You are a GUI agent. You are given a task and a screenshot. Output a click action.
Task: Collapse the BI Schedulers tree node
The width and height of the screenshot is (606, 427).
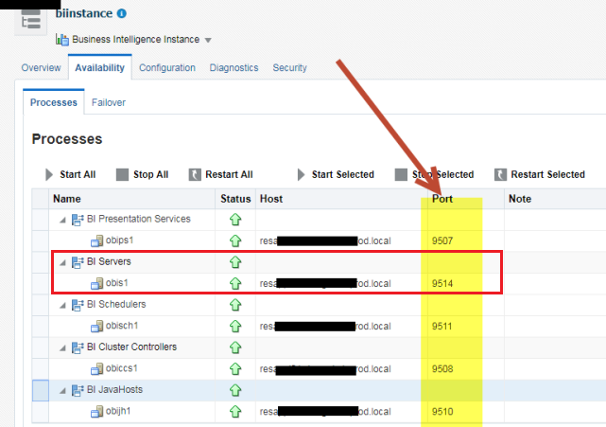click(x=63, y=305)
